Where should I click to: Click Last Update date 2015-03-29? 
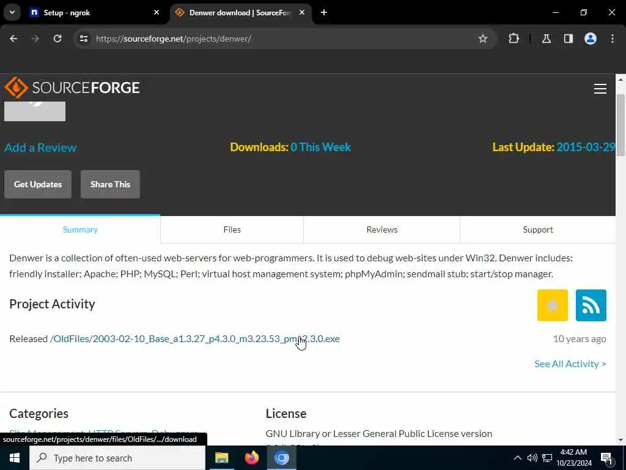pos(586,147)
